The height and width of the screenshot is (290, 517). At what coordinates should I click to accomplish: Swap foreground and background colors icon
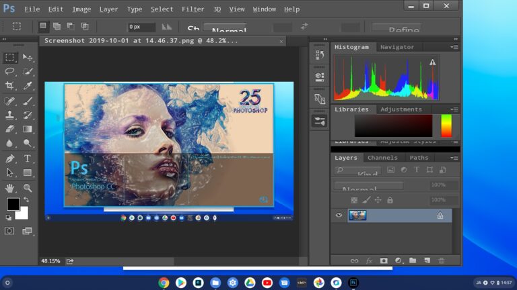(x=26, y=199)
